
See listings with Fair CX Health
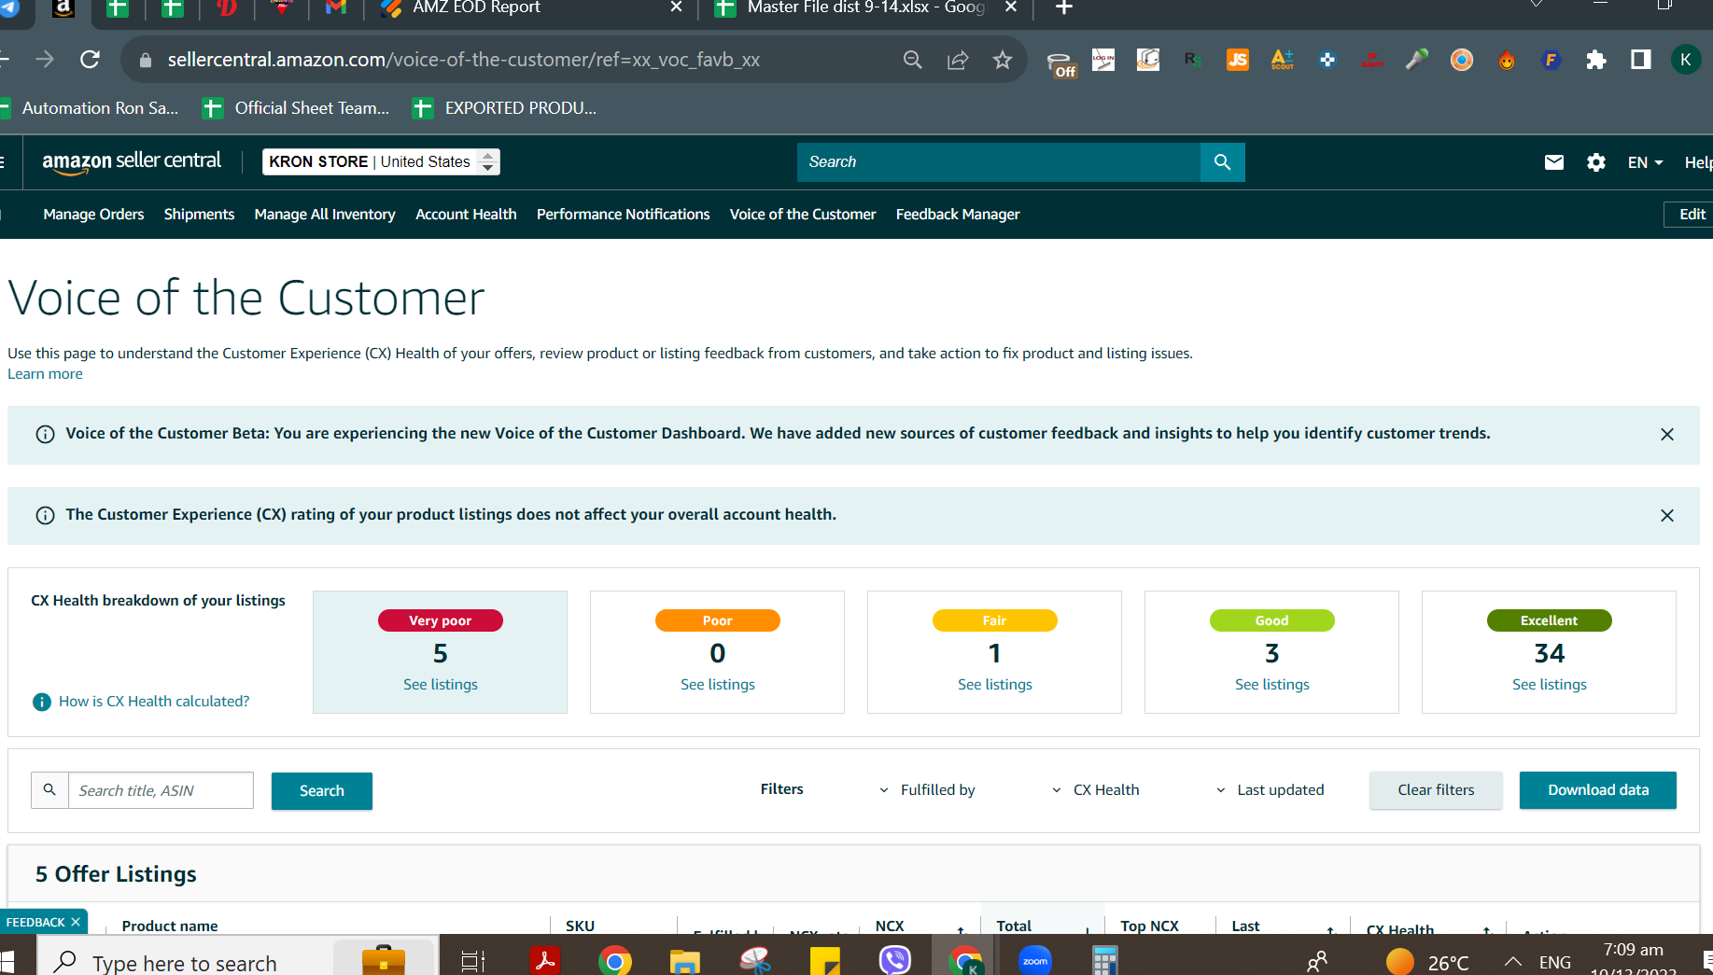click(995, 685)
